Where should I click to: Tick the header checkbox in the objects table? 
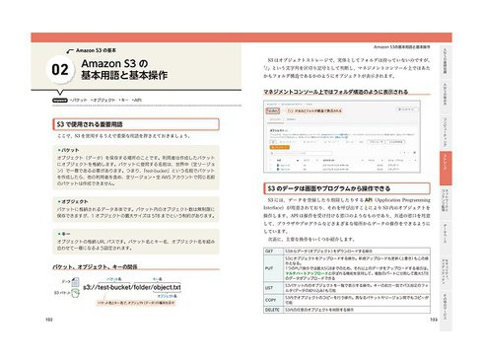coord(271,161)
